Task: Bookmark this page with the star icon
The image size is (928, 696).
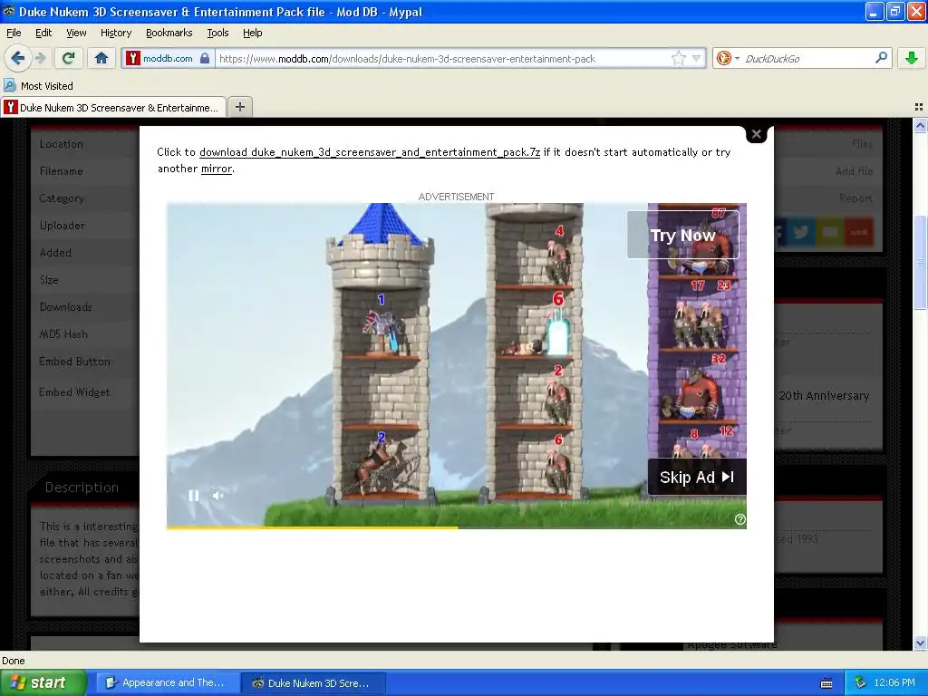Action: click(x=678, y=58)
